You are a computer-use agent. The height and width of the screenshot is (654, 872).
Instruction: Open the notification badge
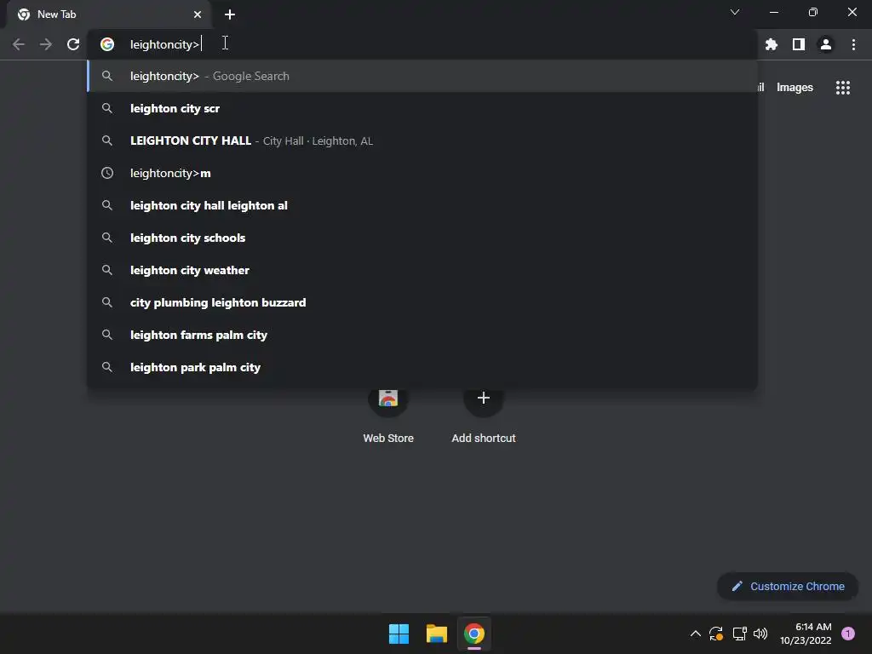848,634
